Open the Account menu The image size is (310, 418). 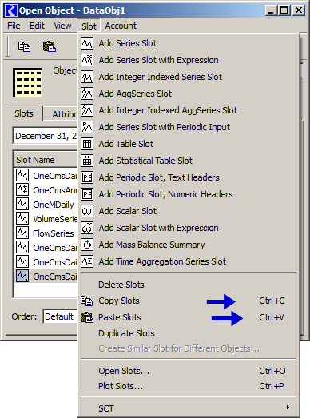point(121,26)
